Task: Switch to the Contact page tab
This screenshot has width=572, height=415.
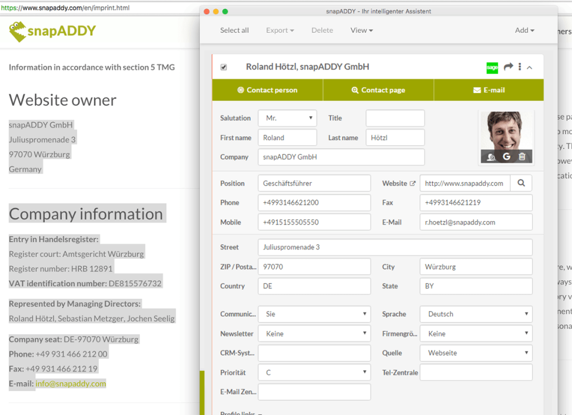Action: click(x=378, y=90)
